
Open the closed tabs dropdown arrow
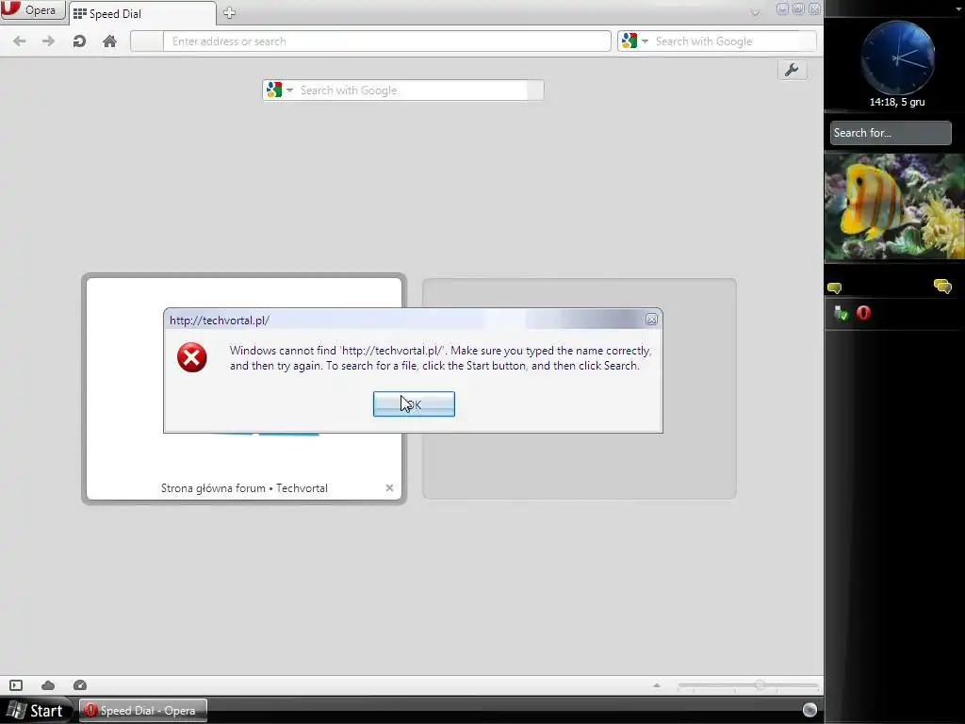tap(755, 11)
